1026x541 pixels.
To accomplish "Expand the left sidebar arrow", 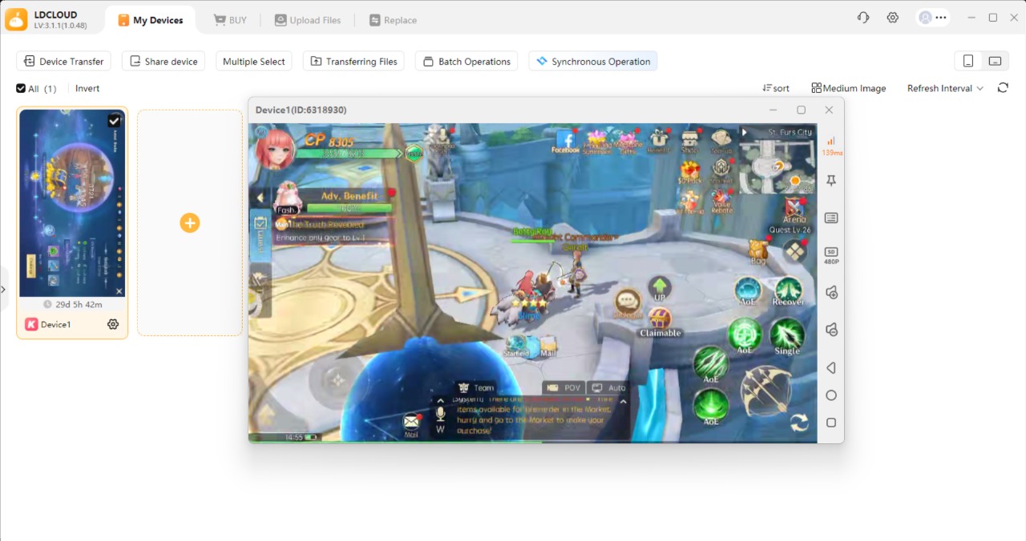I will pos(4,289).
